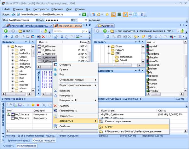Collapse the FTP folder in local tree
This screenshot has width=189, height=149.
coord(108,53)
